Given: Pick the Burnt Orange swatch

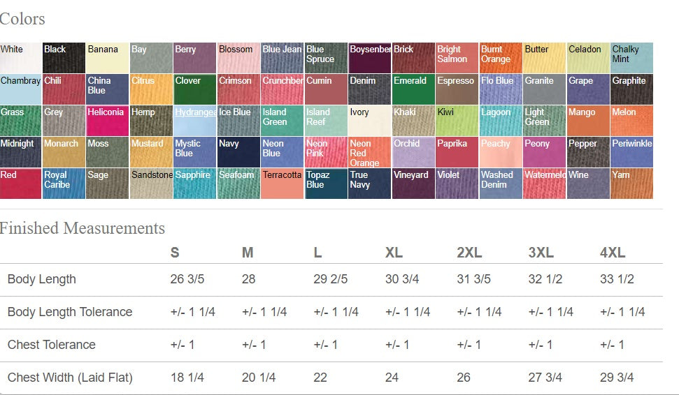Looking at the screenshot, I should point(501,58).
